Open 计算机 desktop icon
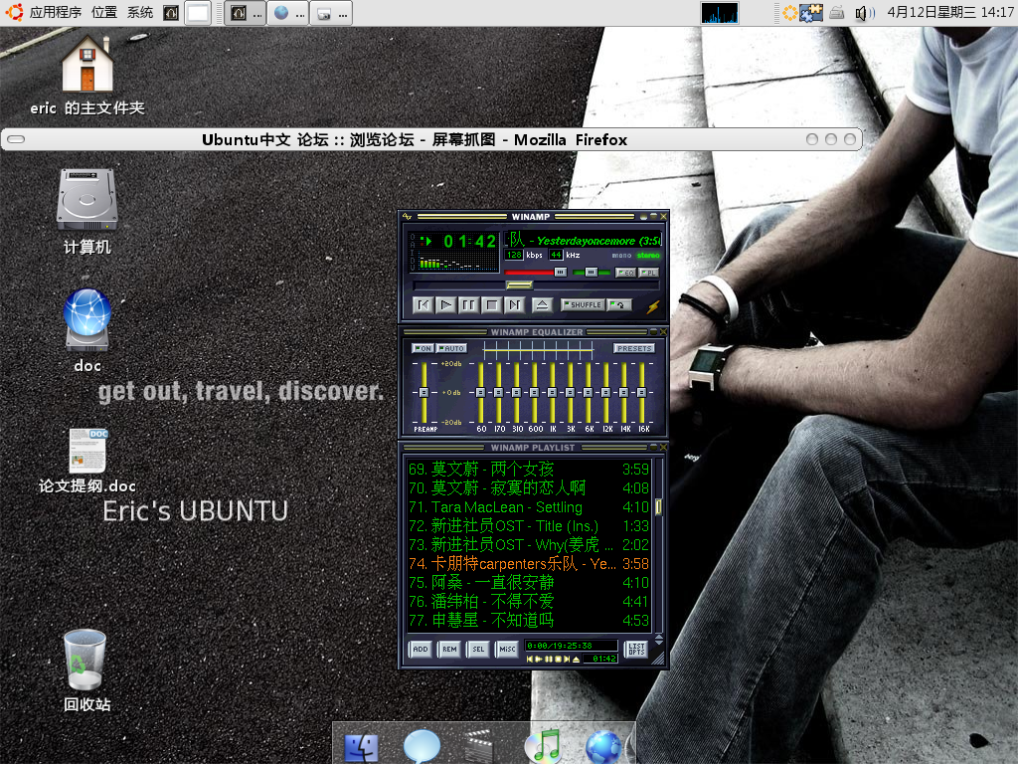 pos(87,212)
